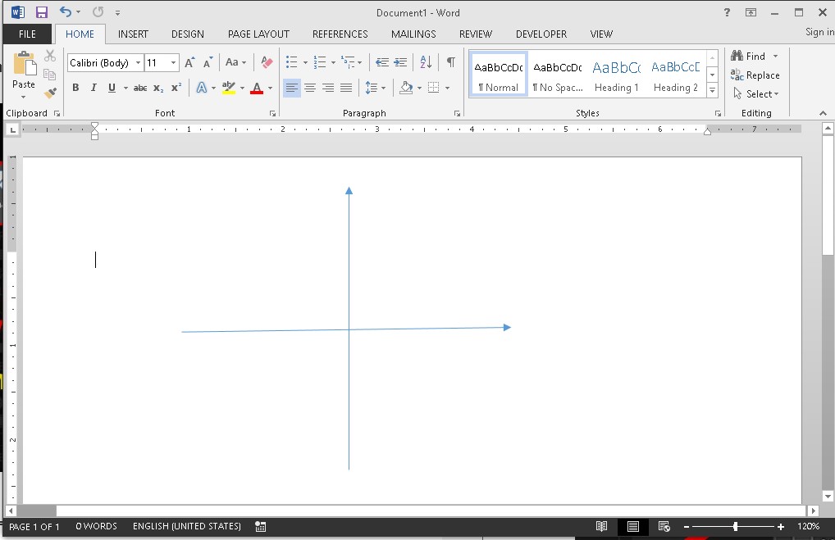
Task: Click the Format Painter brush icon
Action: pyautogui.click(x=50, y=93)
